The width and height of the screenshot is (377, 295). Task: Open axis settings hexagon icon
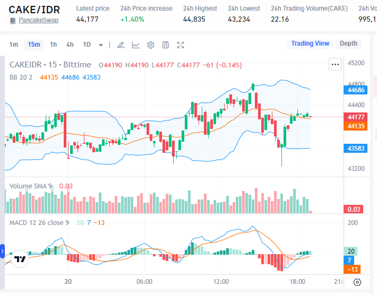coord(357,282)
